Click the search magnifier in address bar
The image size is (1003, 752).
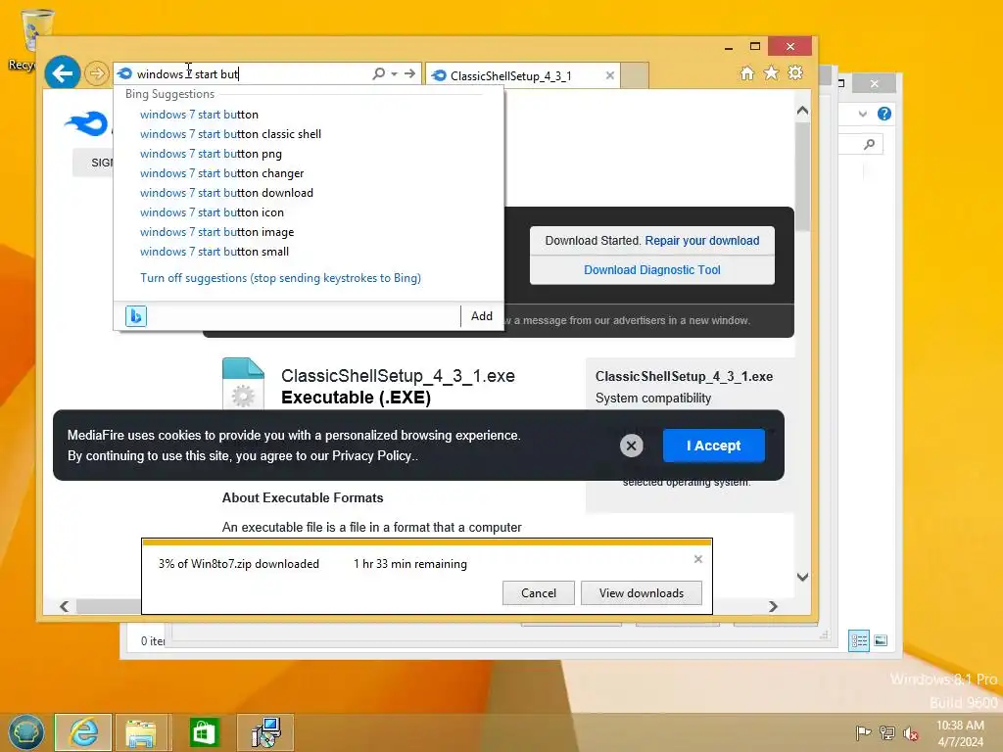click(379, 73)
